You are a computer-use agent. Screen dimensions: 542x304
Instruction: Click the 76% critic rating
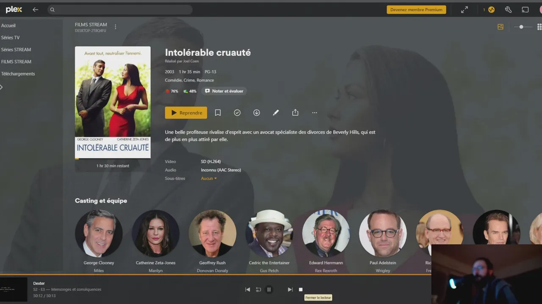(172, 91)
